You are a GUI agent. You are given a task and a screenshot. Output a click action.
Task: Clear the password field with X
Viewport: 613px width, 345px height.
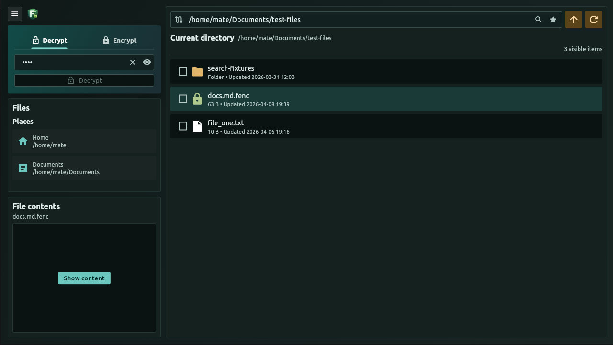tap(133, 62)
